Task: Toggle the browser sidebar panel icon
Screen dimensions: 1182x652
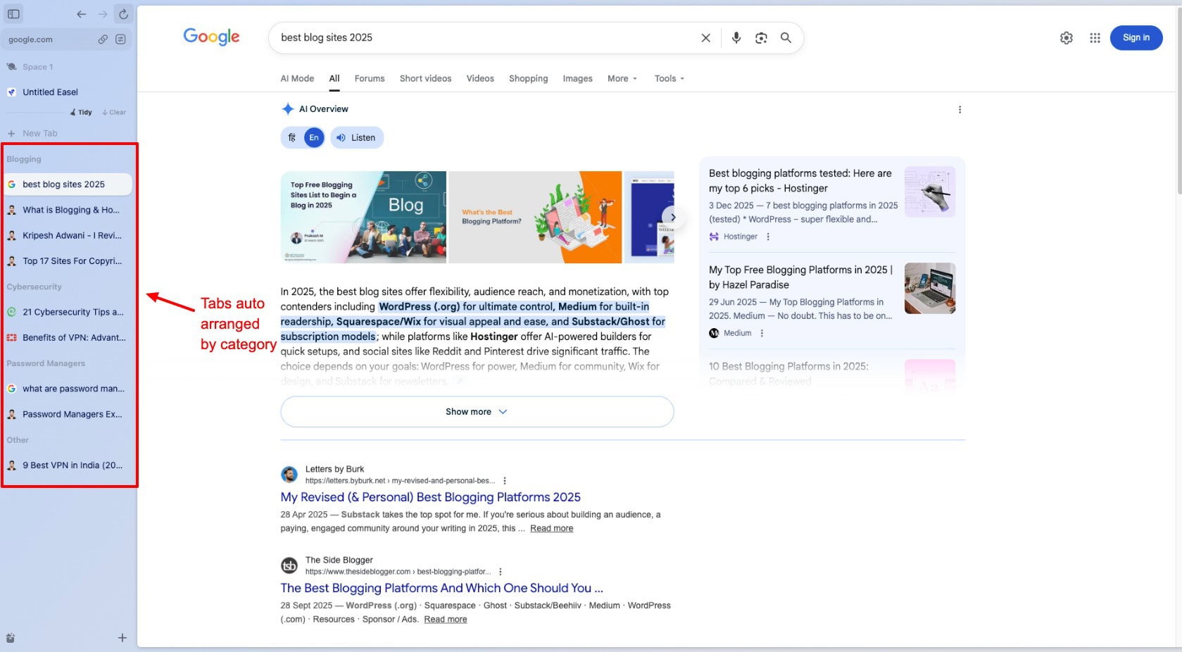Action: 13,14
